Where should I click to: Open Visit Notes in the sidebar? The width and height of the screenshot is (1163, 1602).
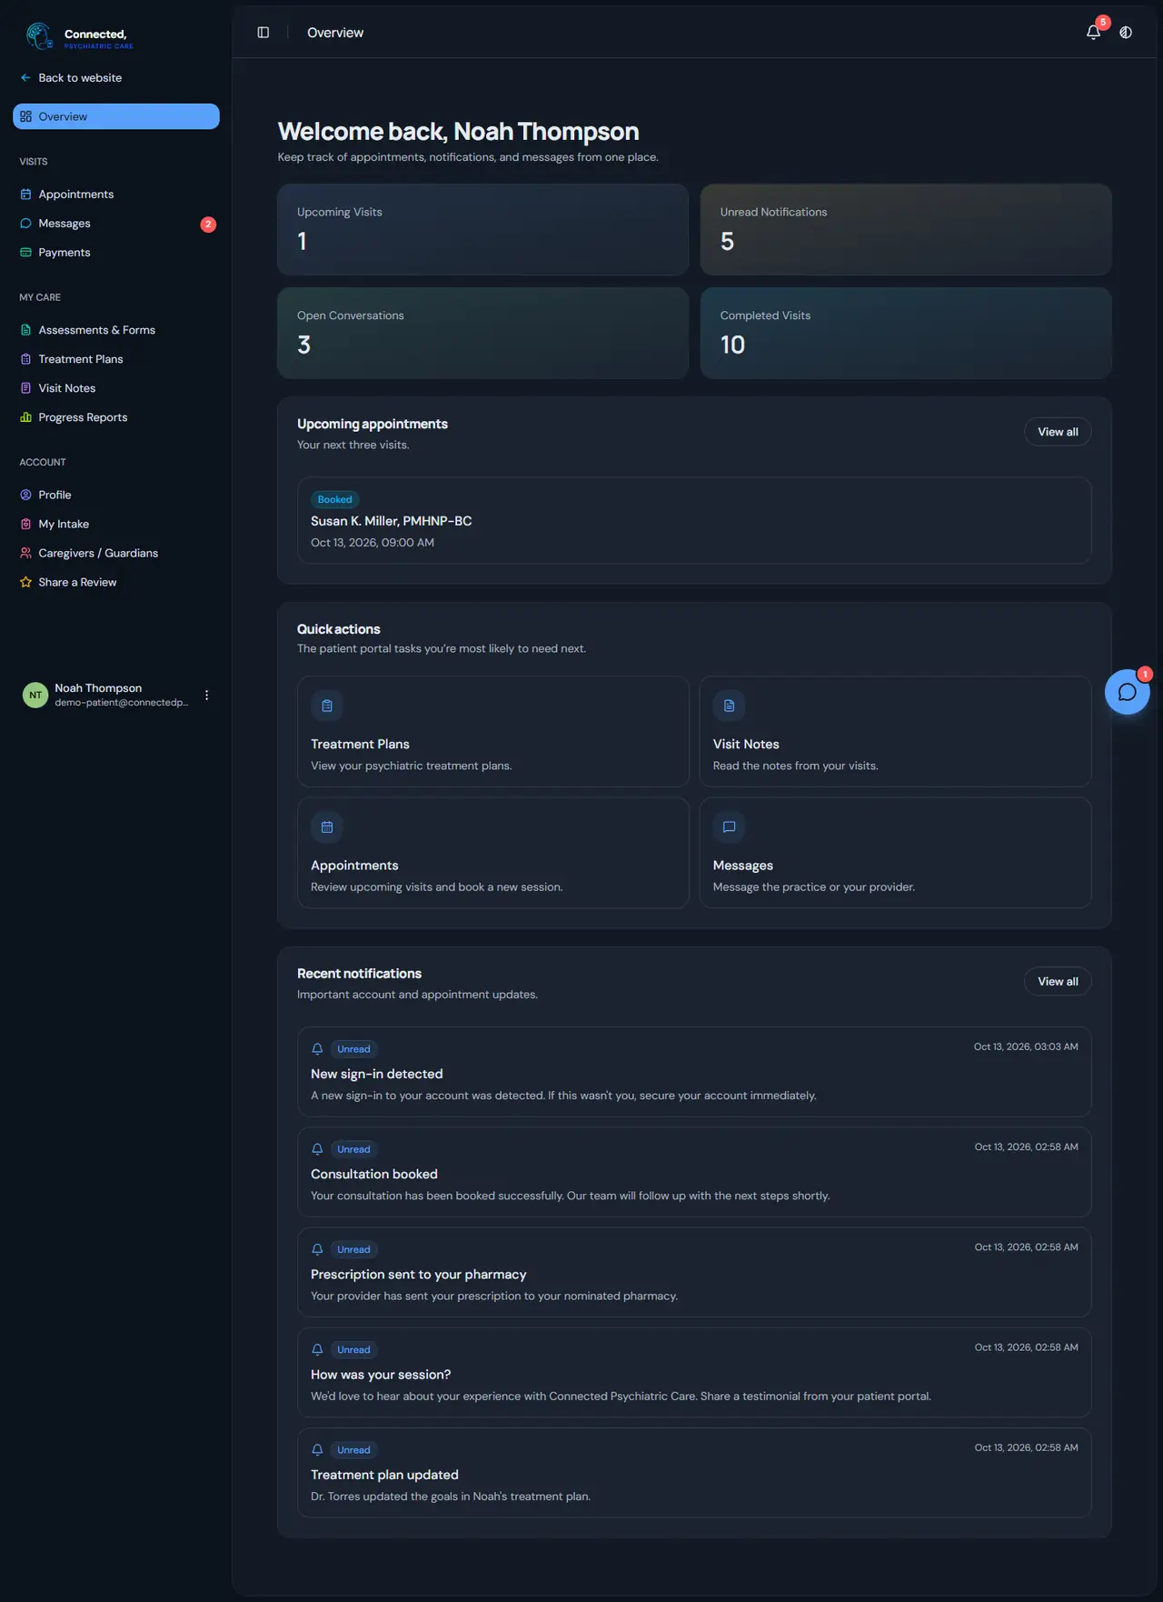click(116, 388)
